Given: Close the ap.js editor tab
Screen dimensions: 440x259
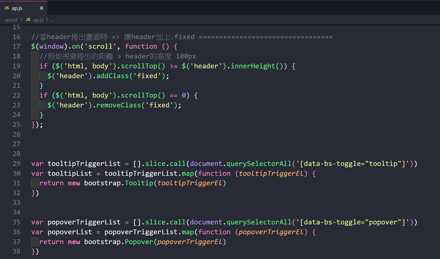Looking at the screenshot, I should pos(42,8).
